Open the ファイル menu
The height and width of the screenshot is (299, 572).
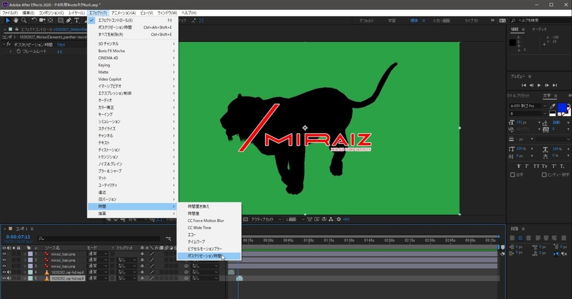pyautogui.click(x=10, y=13)
